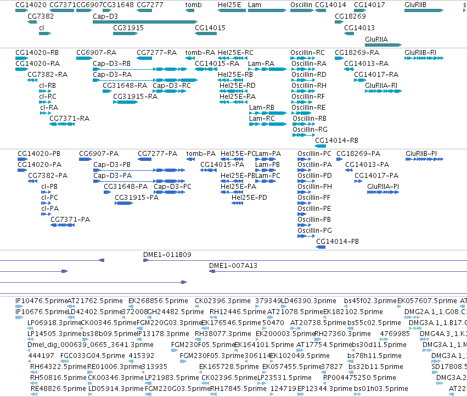
Task: Click the Cap-D3 gene glyph bar
Action: tap(145, 22)
